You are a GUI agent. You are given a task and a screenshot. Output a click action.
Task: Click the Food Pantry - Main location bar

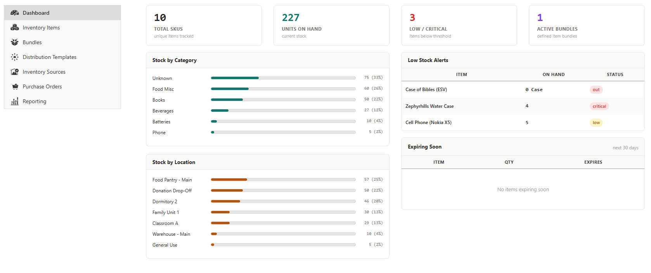coord(283,180)
